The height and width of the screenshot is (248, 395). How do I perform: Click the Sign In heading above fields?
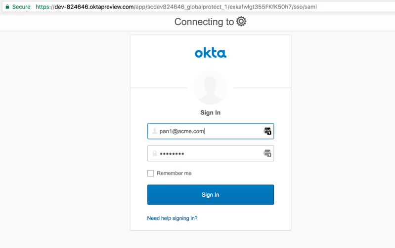pos(211,113)
